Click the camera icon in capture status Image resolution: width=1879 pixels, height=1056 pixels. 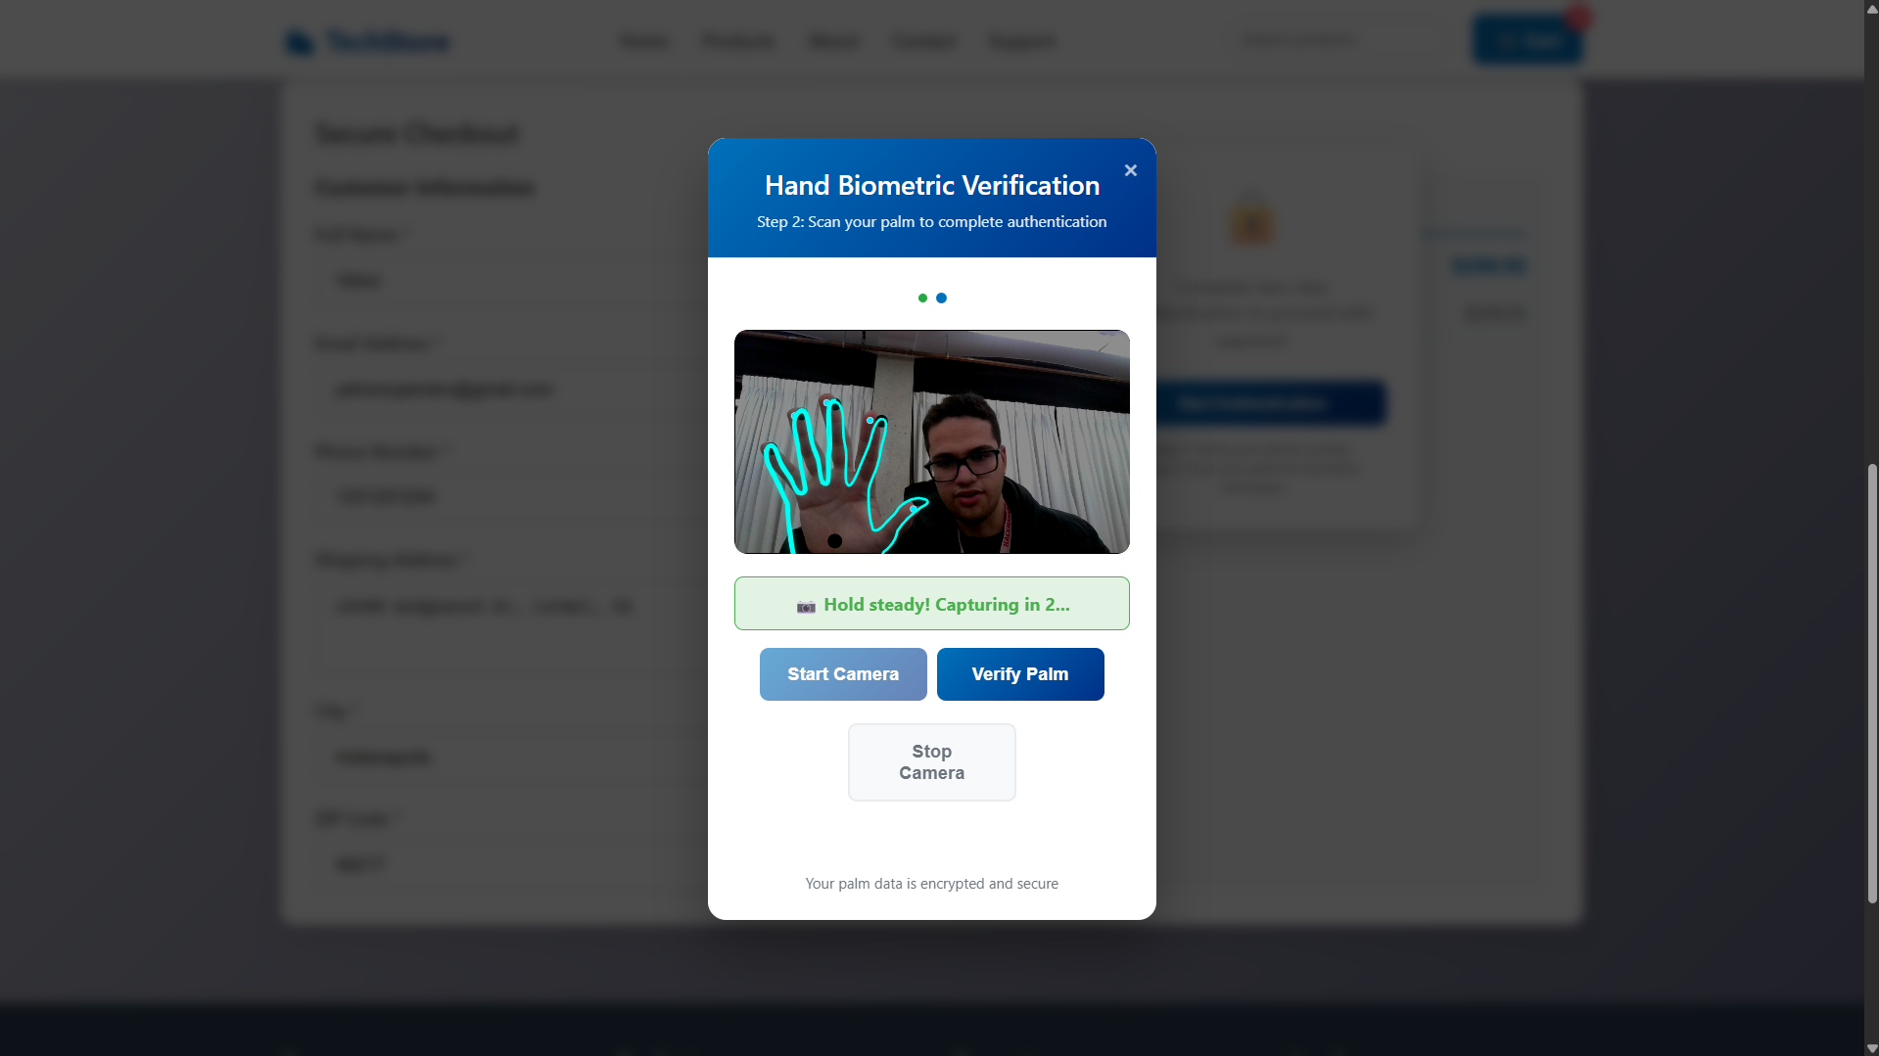806,607
